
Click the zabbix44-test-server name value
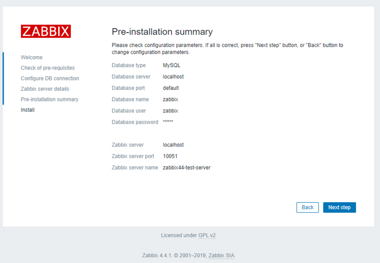(186, 167)
